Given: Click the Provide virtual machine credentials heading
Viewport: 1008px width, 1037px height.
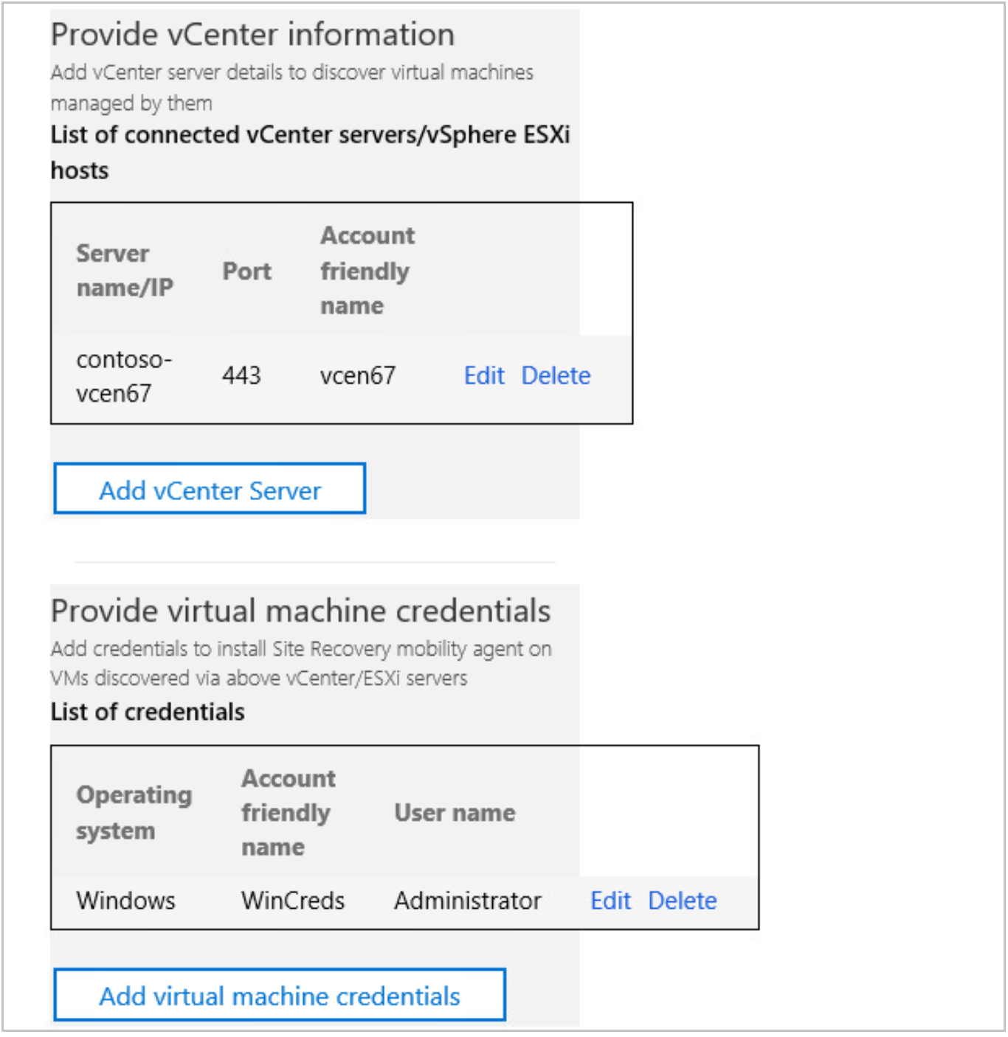Looking at the screenshot, I should (x=300, y=610).
